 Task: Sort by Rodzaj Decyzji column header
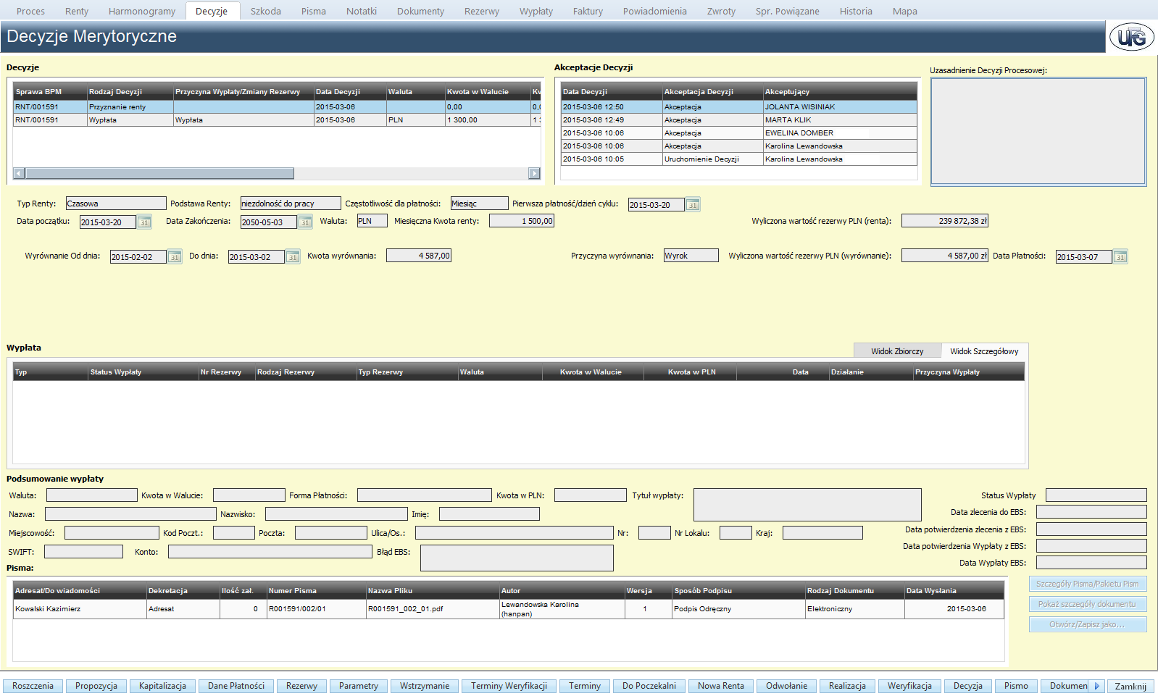click(x=130, y=91)
